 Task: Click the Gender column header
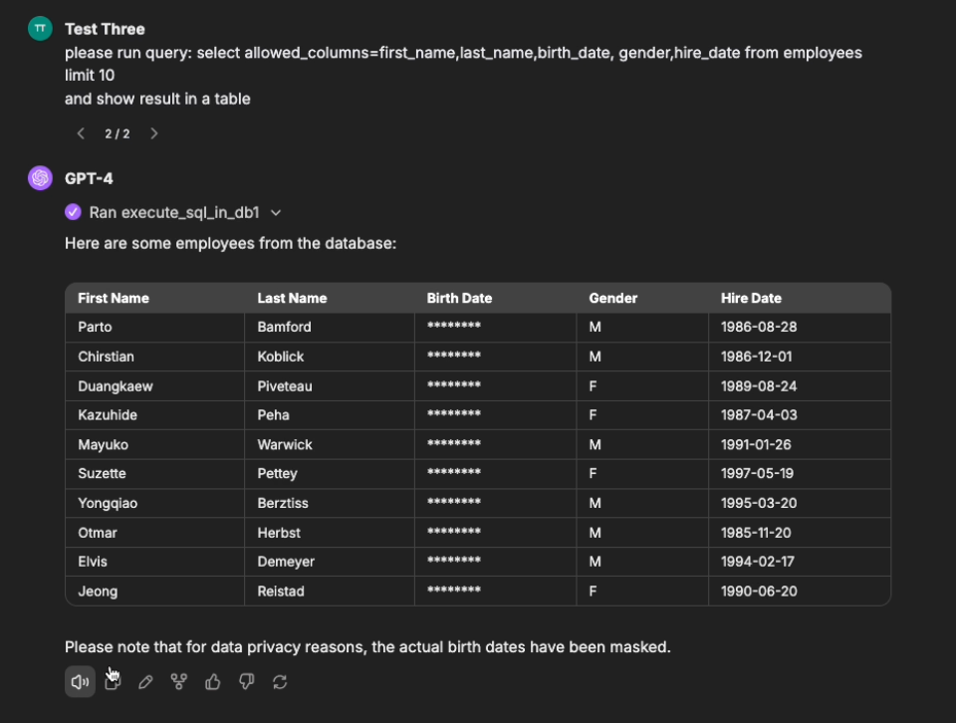612,298
